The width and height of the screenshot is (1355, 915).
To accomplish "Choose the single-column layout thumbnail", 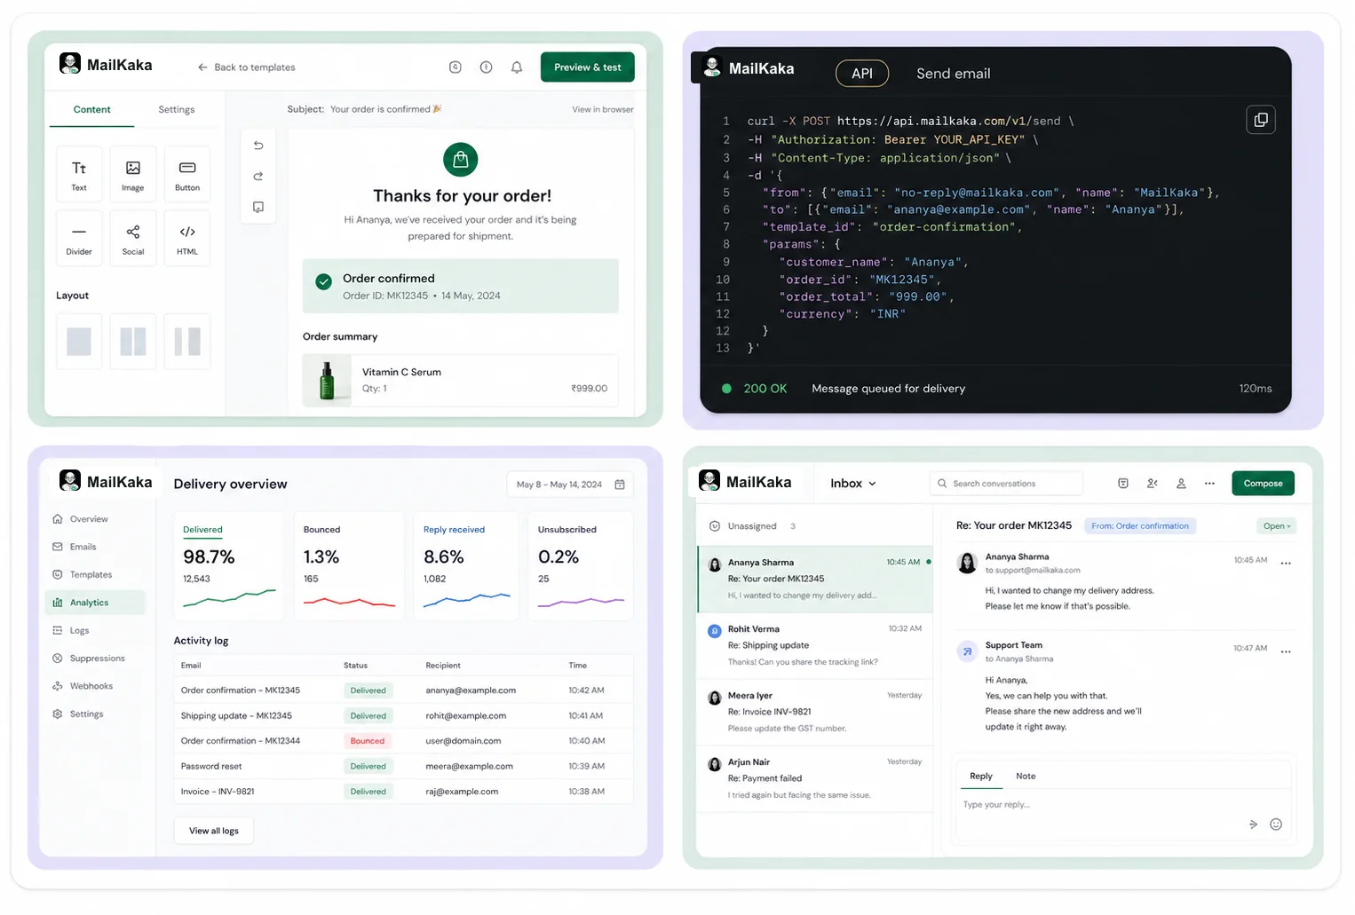I will pyautogui.click(x=79, y=342).
